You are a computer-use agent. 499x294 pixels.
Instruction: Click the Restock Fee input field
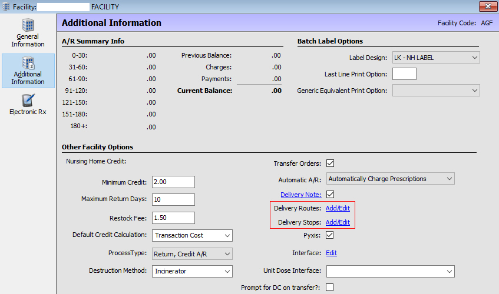click(x=173, y=218)
